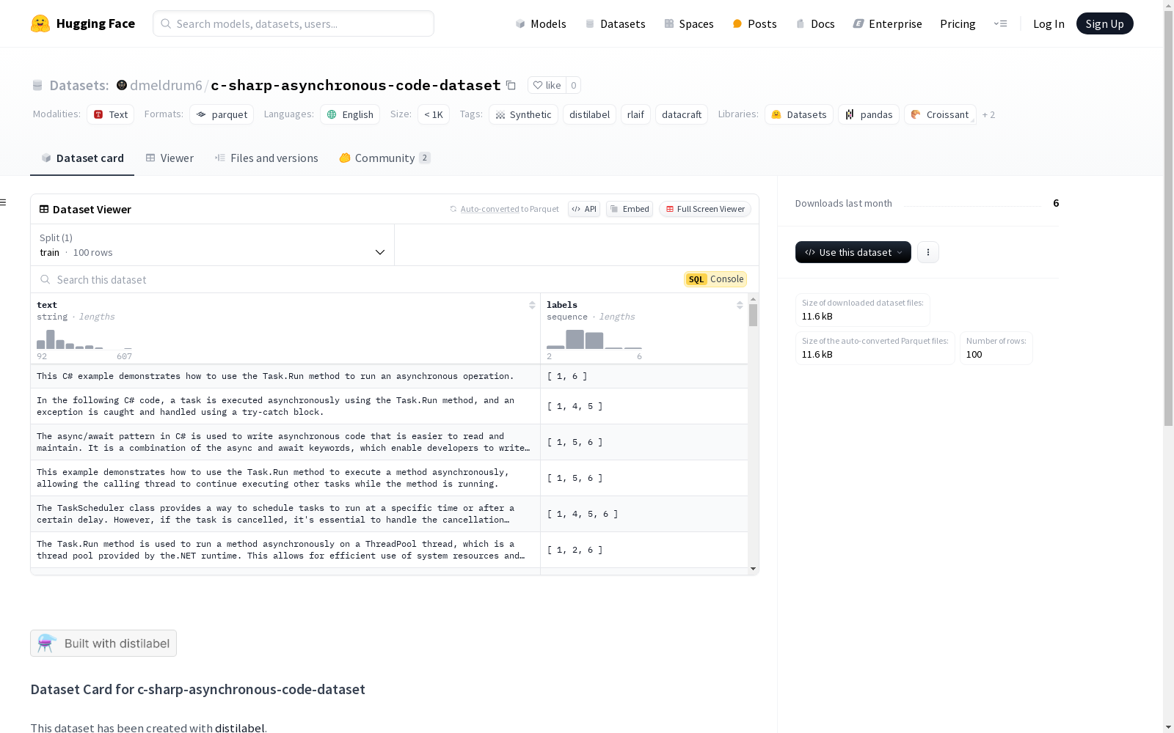Open the left sidebar table-of-contents icon

pos(3,202)
